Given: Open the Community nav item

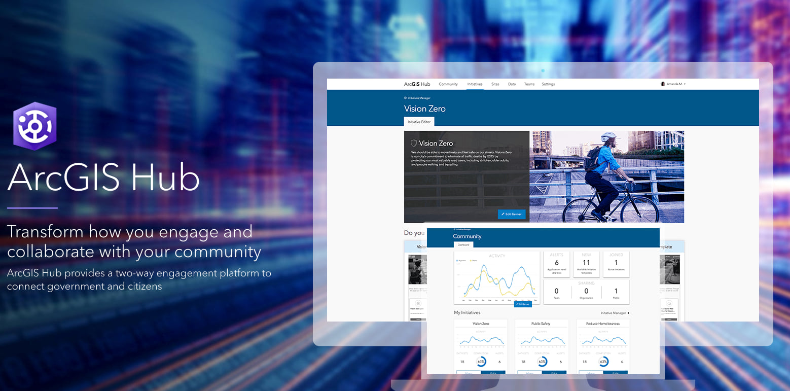Looking at the screenshot, I should (x=448, y=84).
